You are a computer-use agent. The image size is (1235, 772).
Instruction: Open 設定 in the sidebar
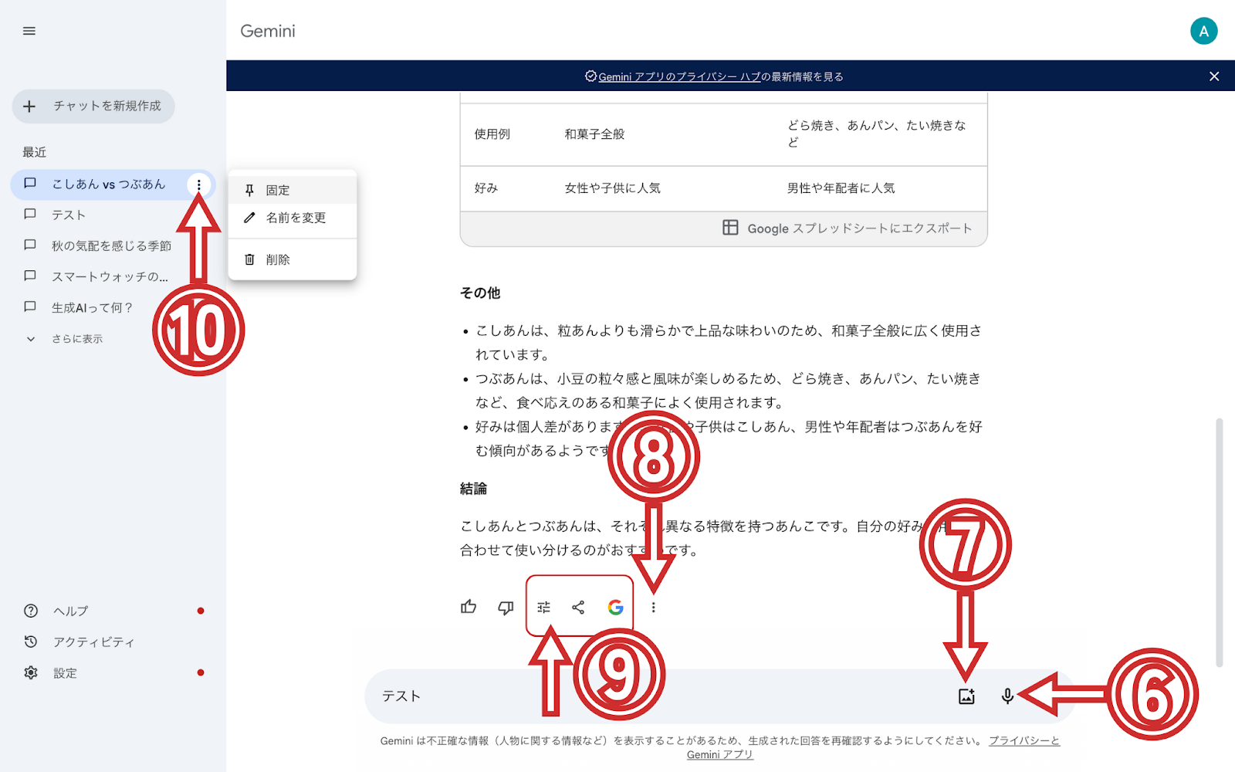65,672
